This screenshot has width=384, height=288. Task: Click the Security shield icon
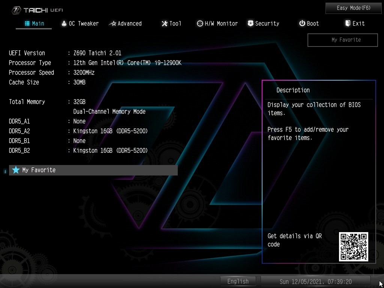[x=250, y=23]
